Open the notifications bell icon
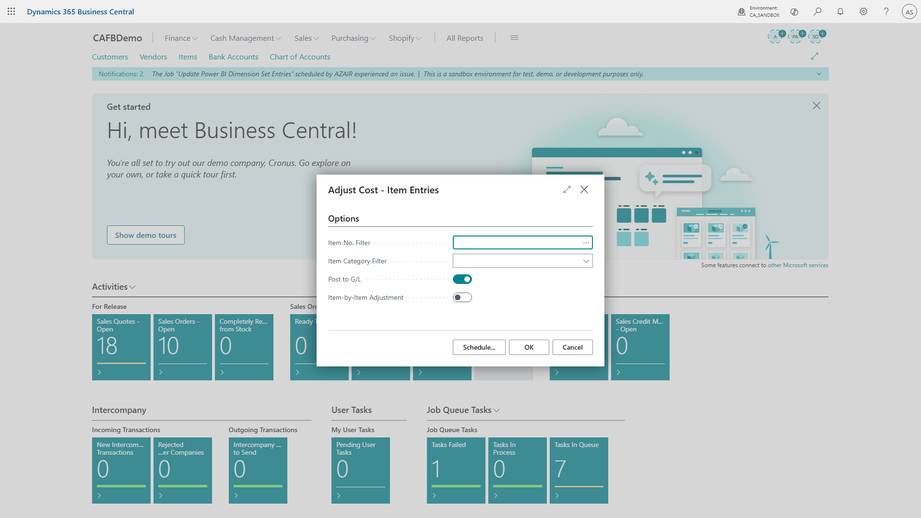Image resolution: width=921 pixels, height=518 pixels. tap(840, 12)
